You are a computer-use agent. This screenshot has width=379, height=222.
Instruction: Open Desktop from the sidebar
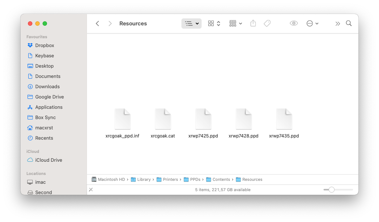pos(44,66)
